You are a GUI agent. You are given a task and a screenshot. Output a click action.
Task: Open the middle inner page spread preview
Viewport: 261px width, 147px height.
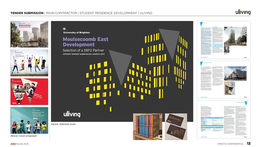[224, 79]
